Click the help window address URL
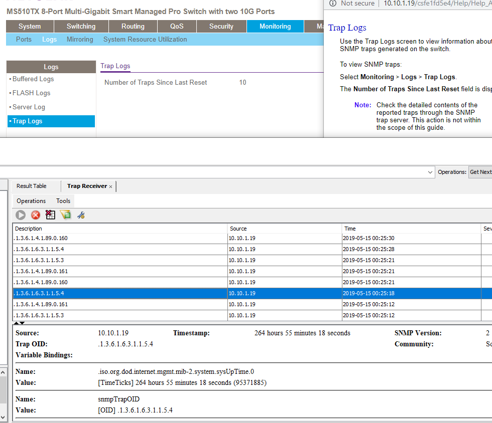Viewport: 492px width, 423px height. (438, 4)
